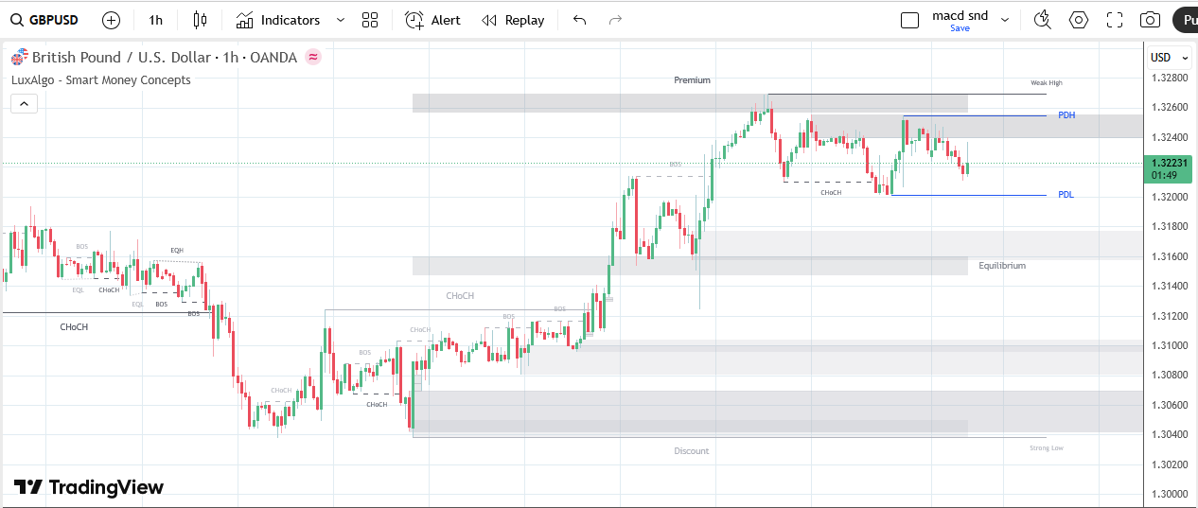Click the redo arrow

click(615, 20)
